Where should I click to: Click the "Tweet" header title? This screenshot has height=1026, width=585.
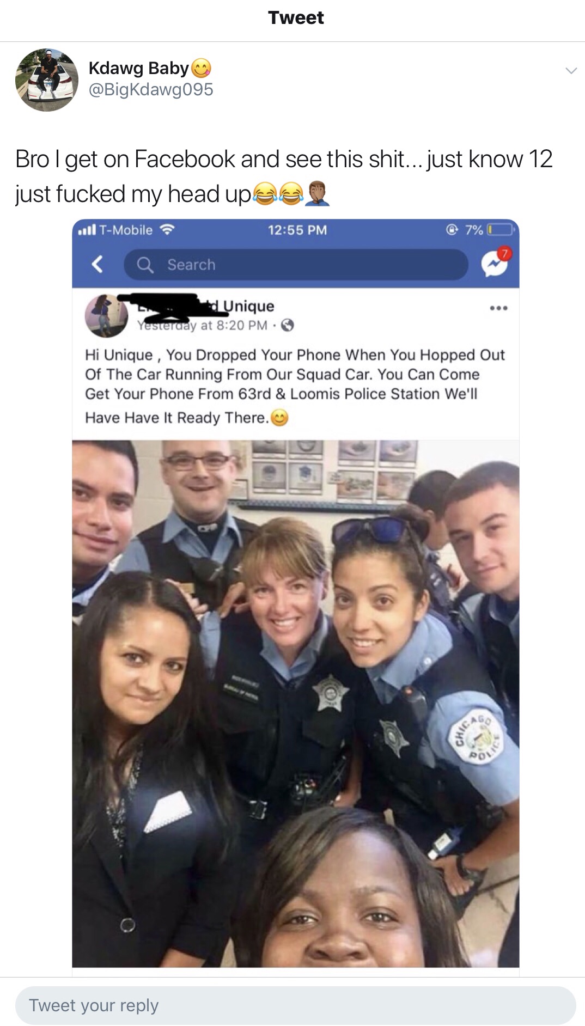pyautogui.click(x=296, y=18)
